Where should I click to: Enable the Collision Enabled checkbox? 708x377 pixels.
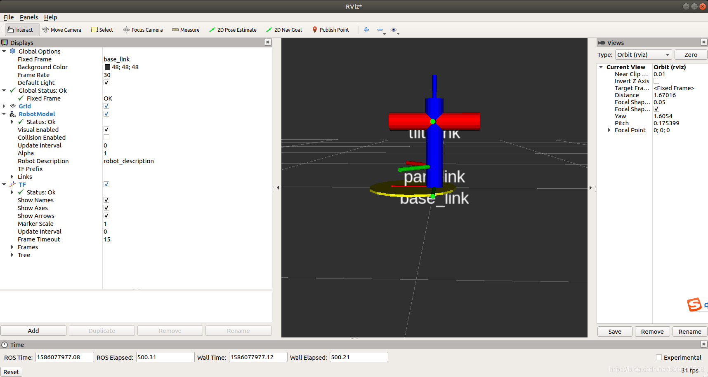click(106, 137)
